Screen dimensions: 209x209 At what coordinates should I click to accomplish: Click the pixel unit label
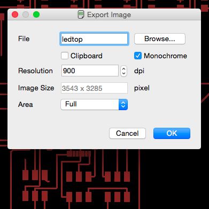pyautogui.click(x=142, y=88)
